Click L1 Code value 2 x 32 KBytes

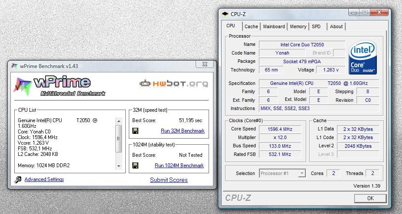(x=358, y=137)
